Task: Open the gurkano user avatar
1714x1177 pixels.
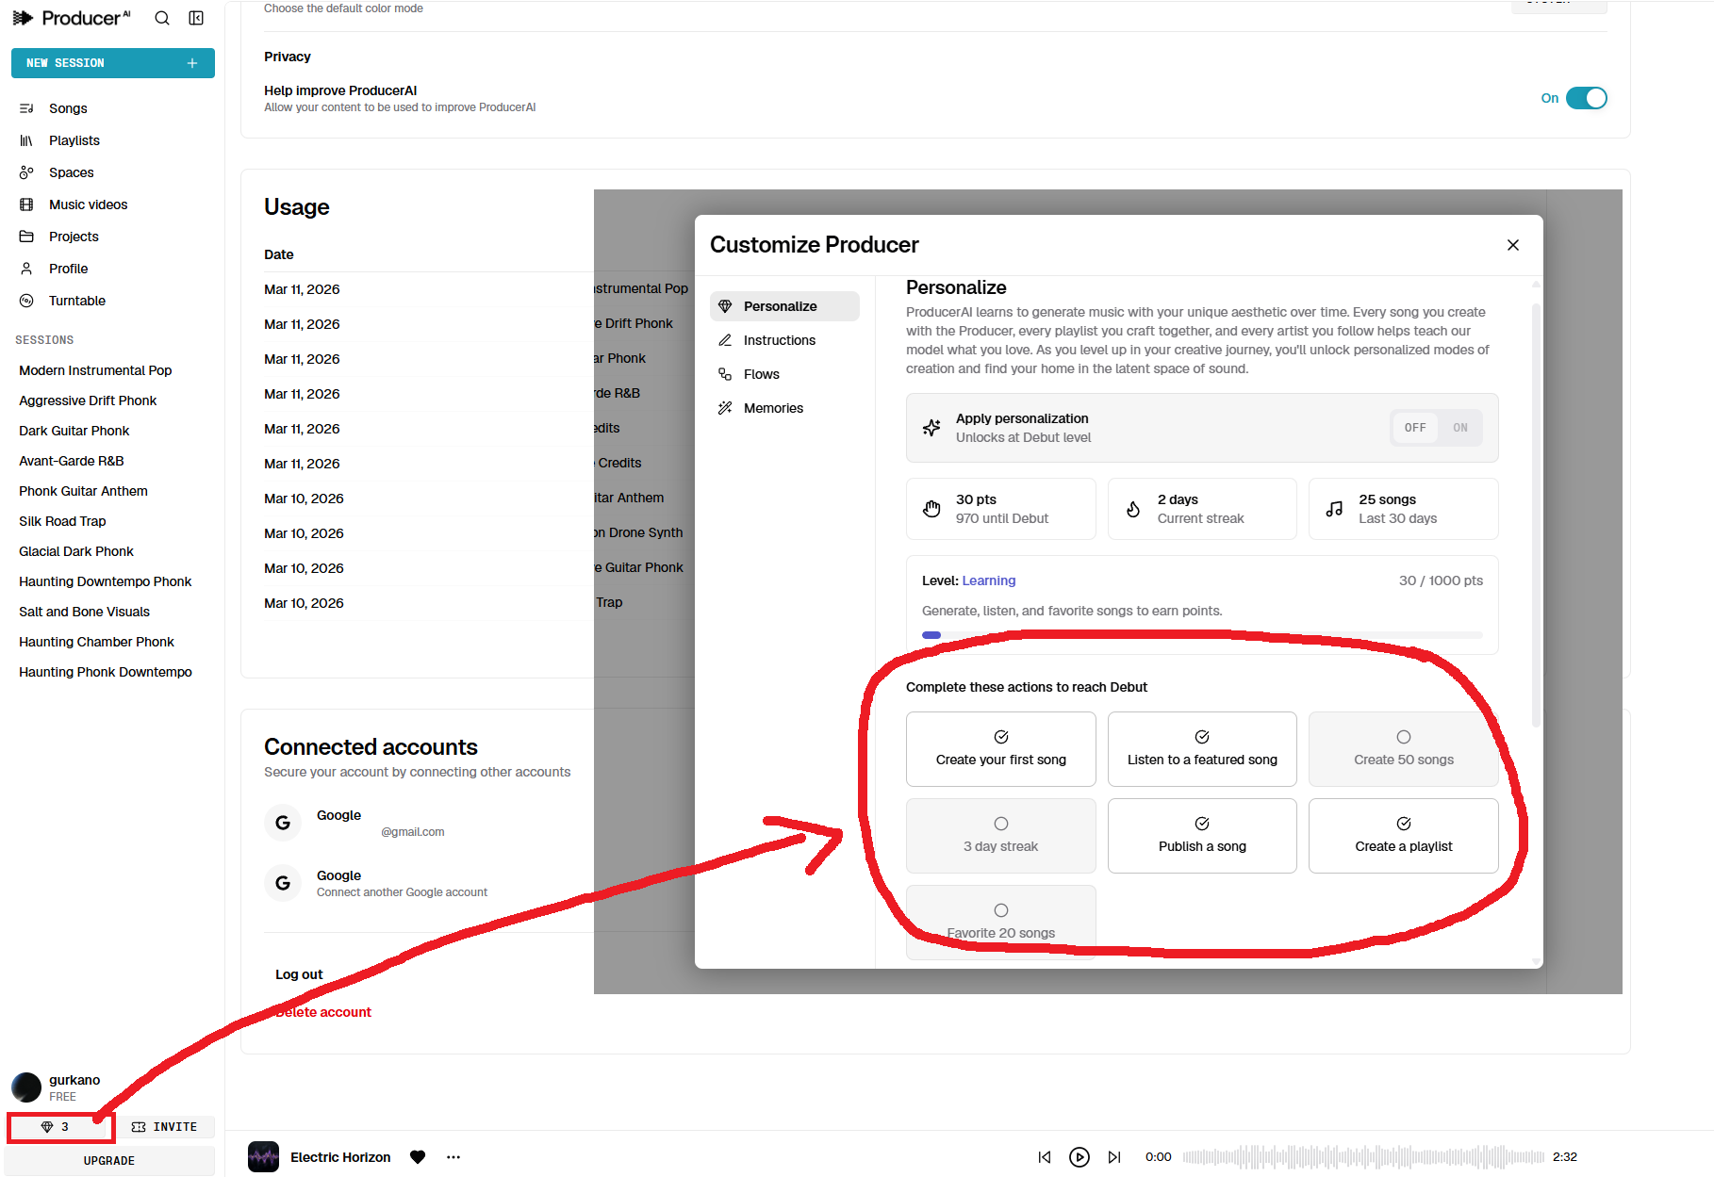Action: (26, 1087)
